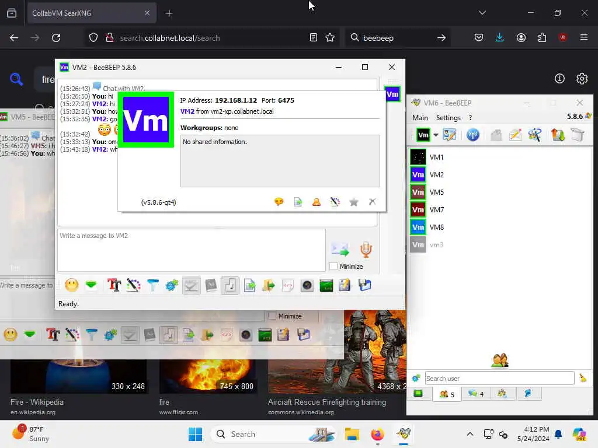The height and width of the screenshot is (448, 598).
Task: Select user VM8 in VM6 user list
Action: click(x=500, y=228)
